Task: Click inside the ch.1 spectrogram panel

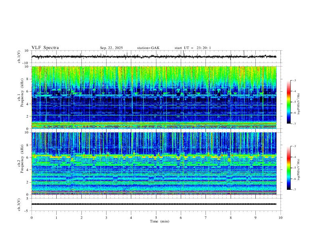Action: tap(154, 97)
